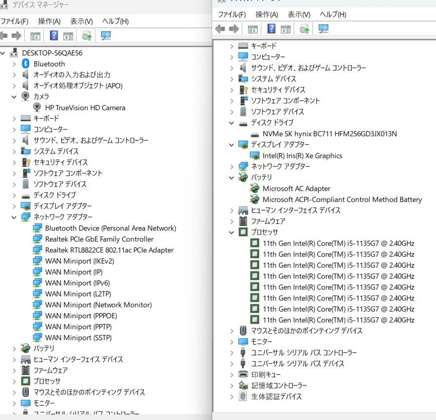
Task: Select システム デバイス in right window
Action: (273, 79)
